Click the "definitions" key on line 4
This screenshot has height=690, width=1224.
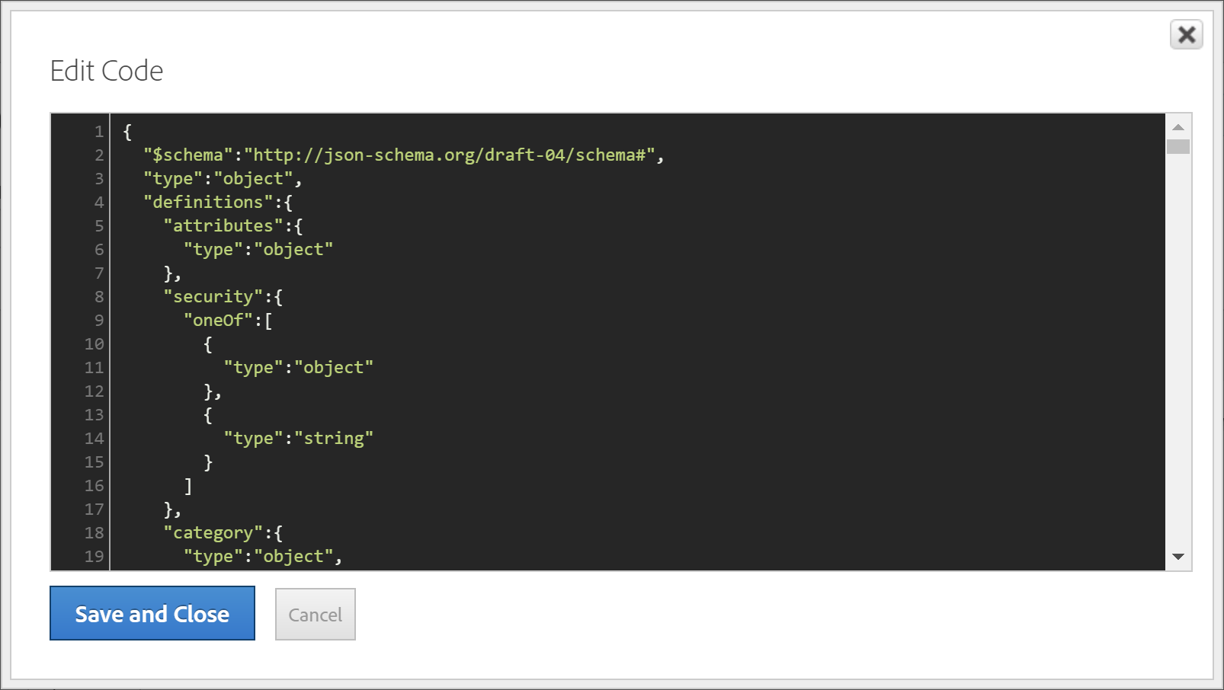(207, 203)
